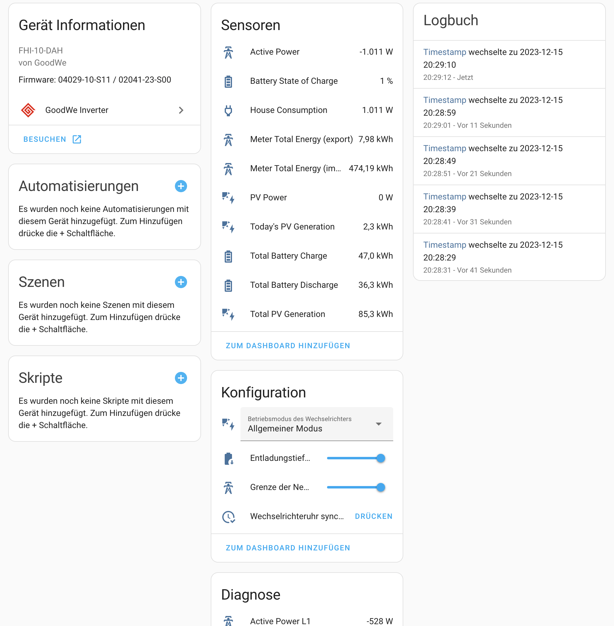Add a new script with plus icon
Image resolution: width=614 pixels, height=626 pixels.
click(x=181, y=378)
